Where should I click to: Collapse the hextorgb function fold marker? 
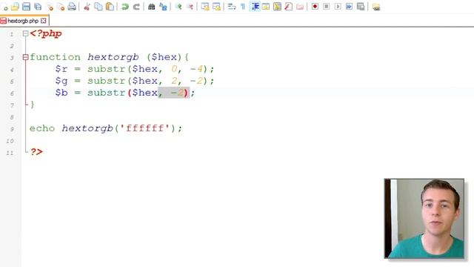(x=26, y=57)
